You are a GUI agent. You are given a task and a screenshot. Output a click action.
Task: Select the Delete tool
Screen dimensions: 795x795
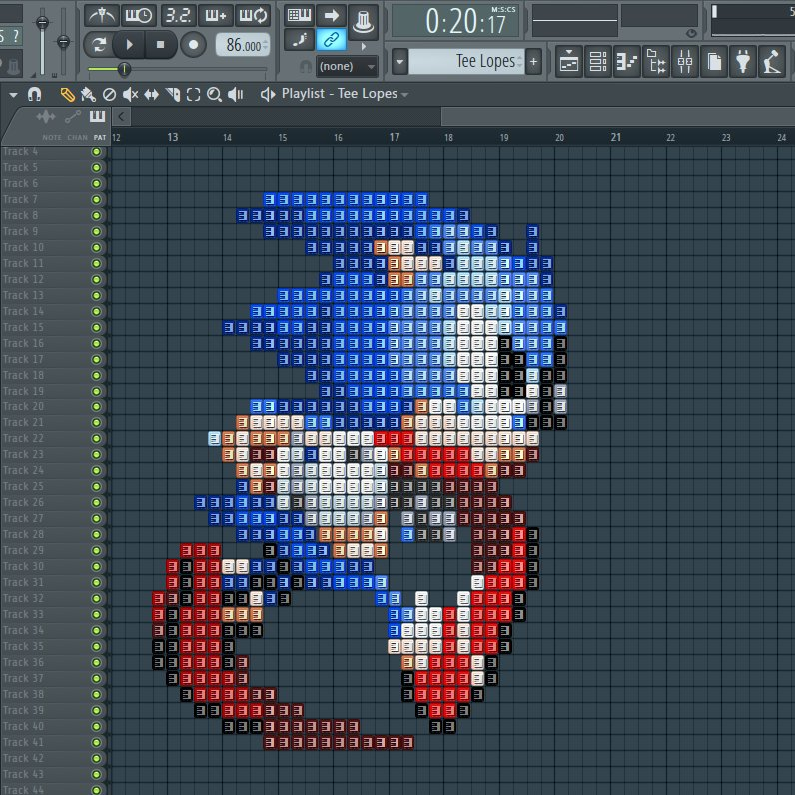pyautogui.click(x=109, y=94)
